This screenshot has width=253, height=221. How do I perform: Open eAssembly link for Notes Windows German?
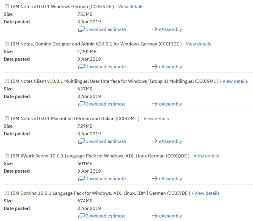[x=170, y=29]
